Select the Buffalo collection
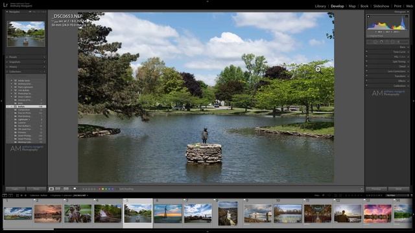Image resolution: width=415 pixels, height=233 pixels. pyautogui.click(x=26, y=106)
